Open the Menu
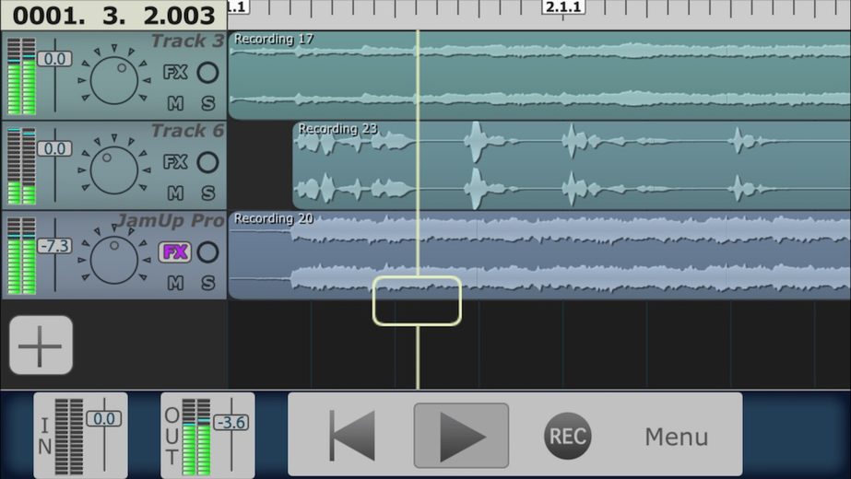The image size is (851, 479). pyautogui.click(x=676, y=437)
